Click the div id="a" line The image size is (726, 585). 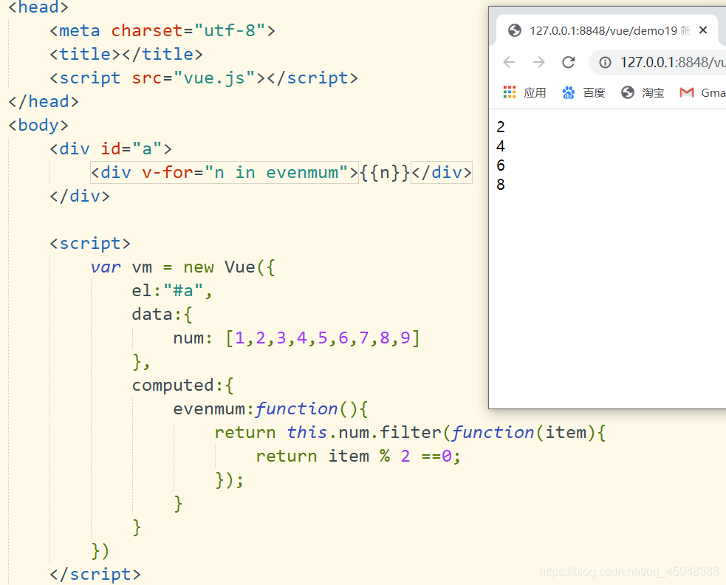pyautogui.click(x=111, y=148)
